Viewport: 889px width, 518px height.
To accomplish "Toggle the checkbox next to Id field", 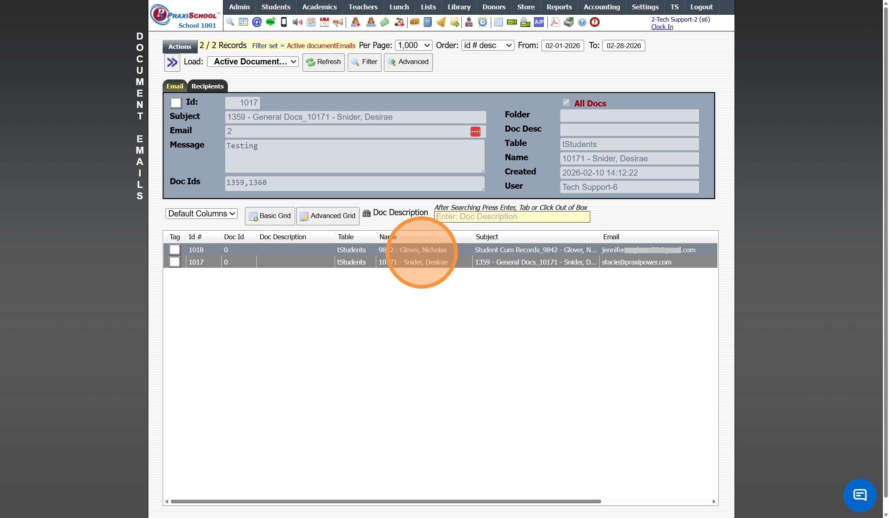I will [x=176, y=103].
